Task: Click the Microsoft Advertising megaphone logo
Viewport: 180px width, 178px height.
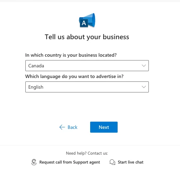Action: point(87,20)
